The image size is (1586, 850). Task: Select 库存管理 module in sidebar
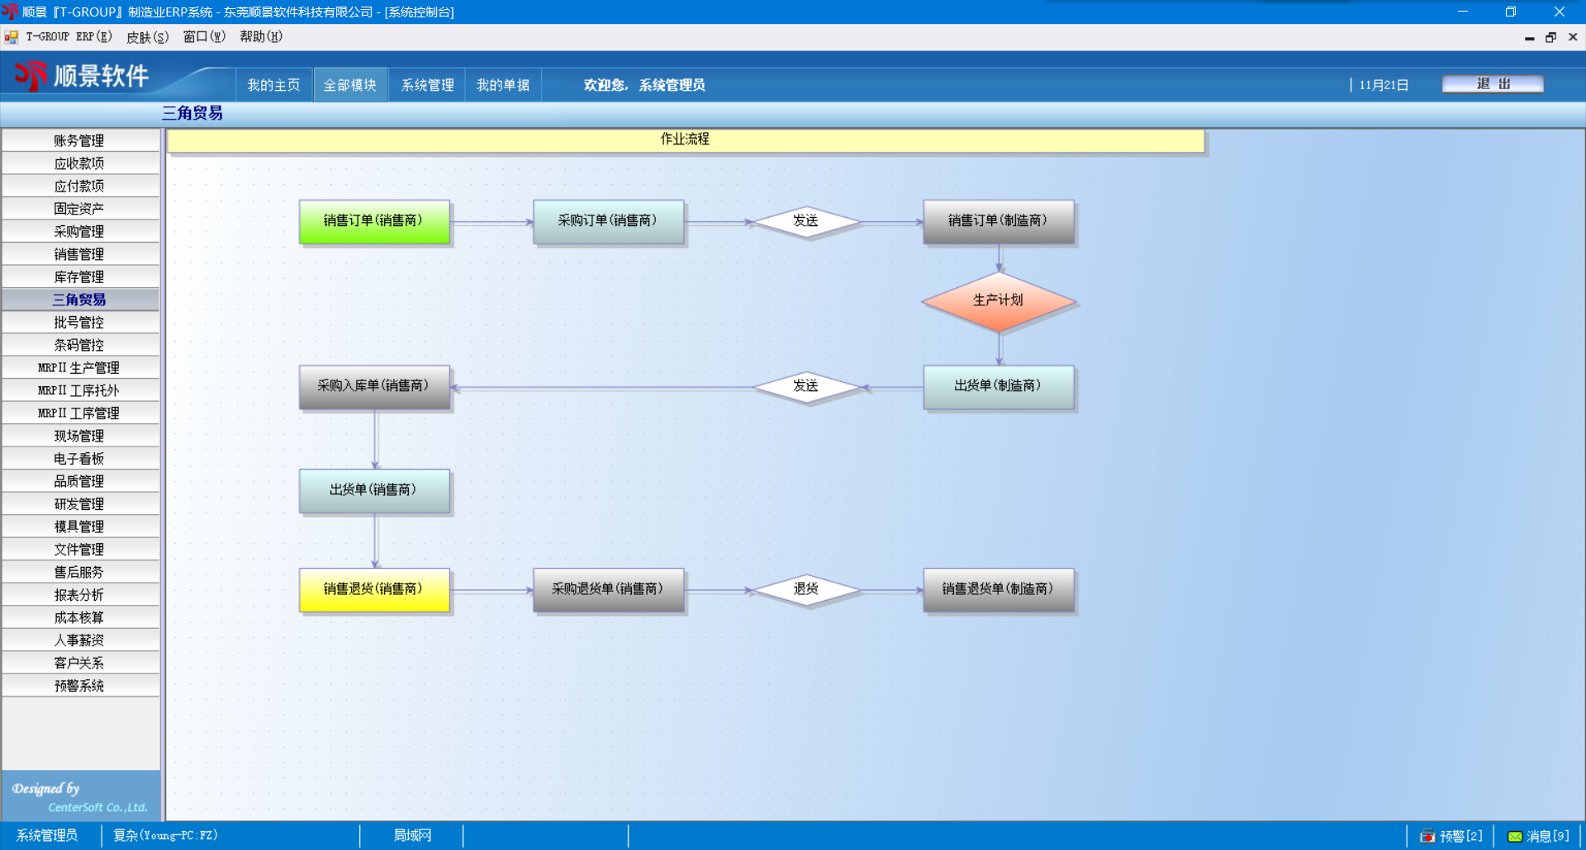(x=79, y=277)
